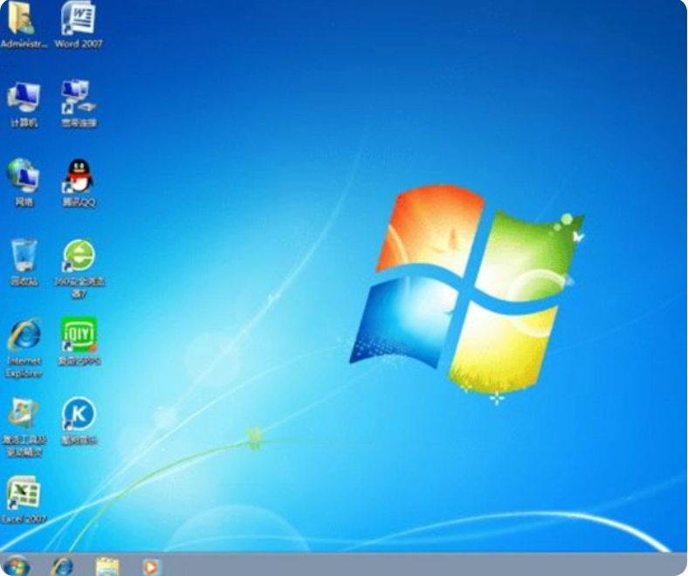
Task: Open the Windows Start menu orb
Action: 17,566
